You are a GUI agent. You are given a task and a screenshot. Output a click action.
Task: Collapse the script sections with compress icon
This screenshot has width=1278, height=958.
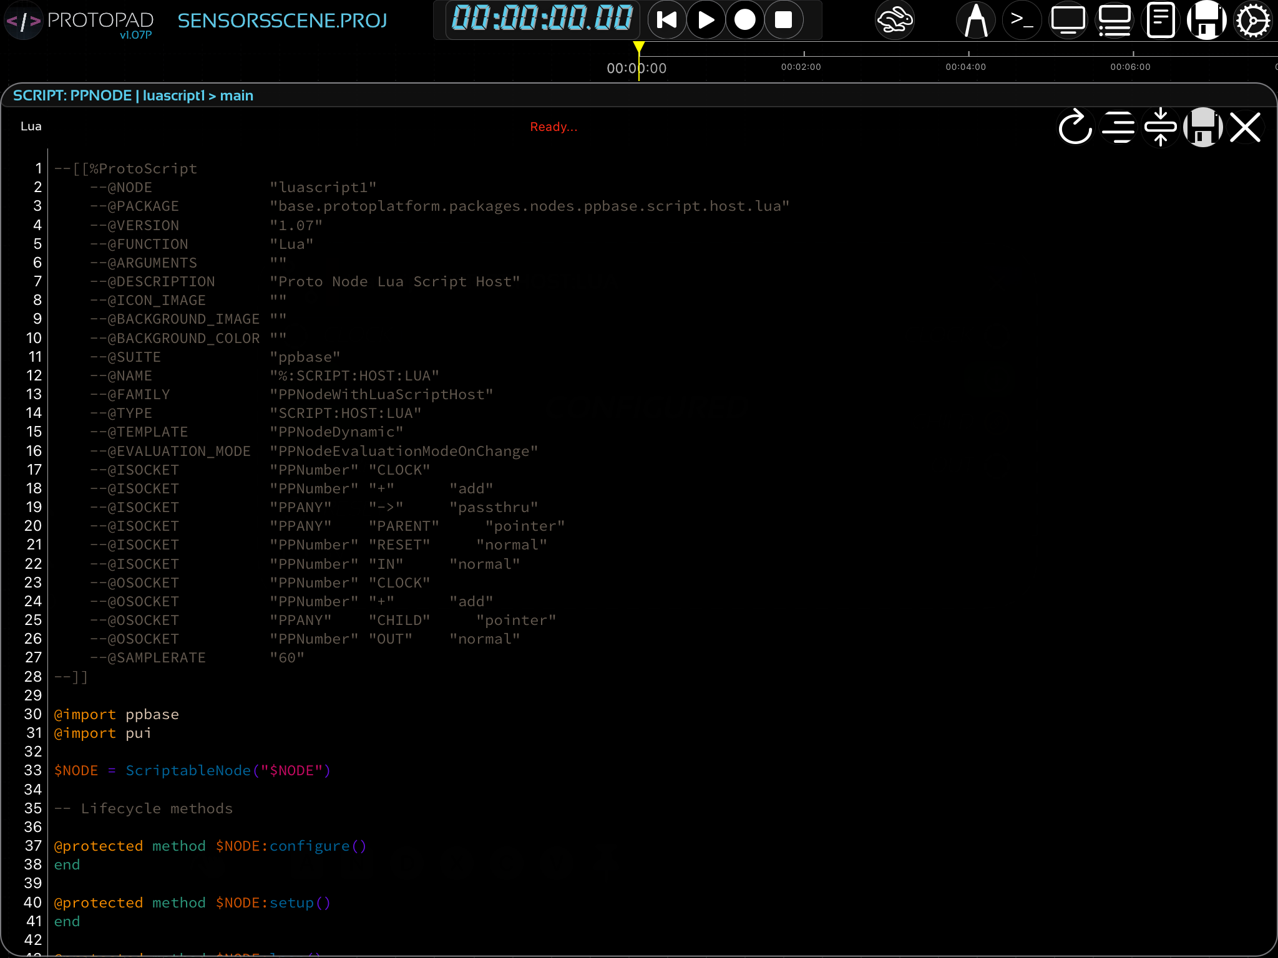pyautogui.click(x=1160, y=127)
